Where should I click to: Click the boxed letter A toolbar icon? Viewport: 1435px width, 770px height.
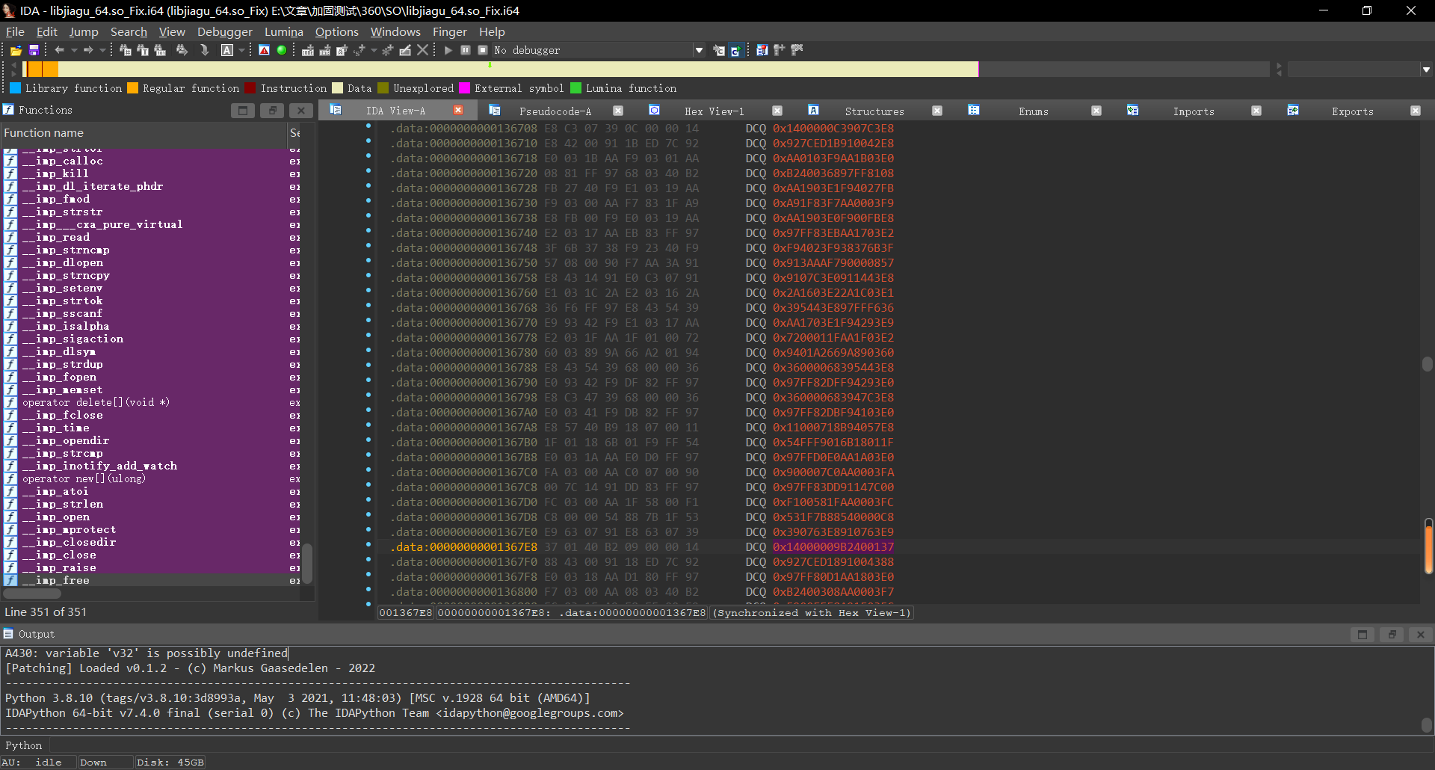227,50
